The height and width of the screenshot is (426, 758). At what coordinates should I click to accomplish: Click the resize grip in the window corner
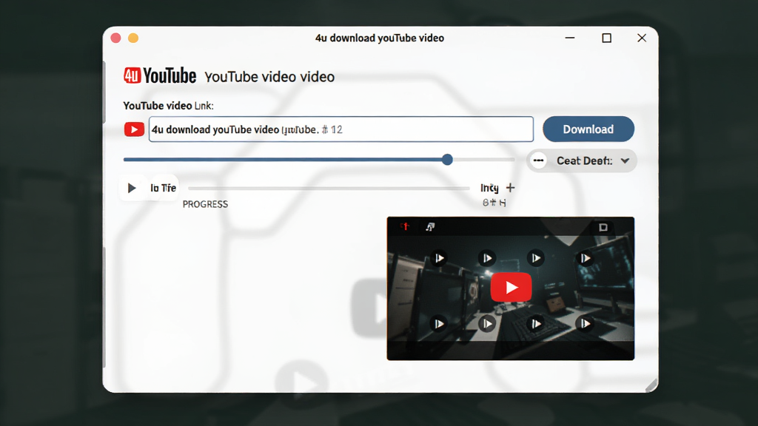[651, 385]
